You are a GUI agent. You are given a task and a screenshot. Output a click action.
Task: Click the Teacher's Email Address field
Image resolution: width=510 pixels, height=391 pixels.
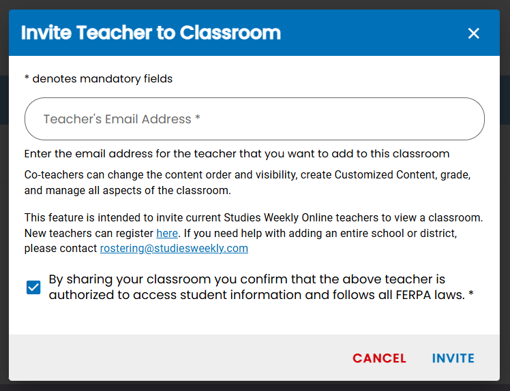pyautogui.click(x=254, y=119)
